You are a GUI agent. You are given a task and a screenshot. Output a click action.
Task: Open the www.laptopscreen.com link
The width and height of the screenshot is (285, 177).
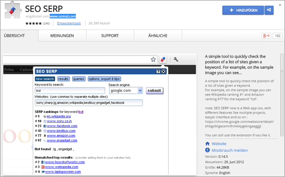(x=63, y=172)
